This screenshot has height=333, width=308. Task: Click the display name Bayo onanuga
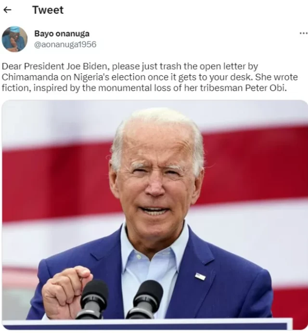click(62, 34)
